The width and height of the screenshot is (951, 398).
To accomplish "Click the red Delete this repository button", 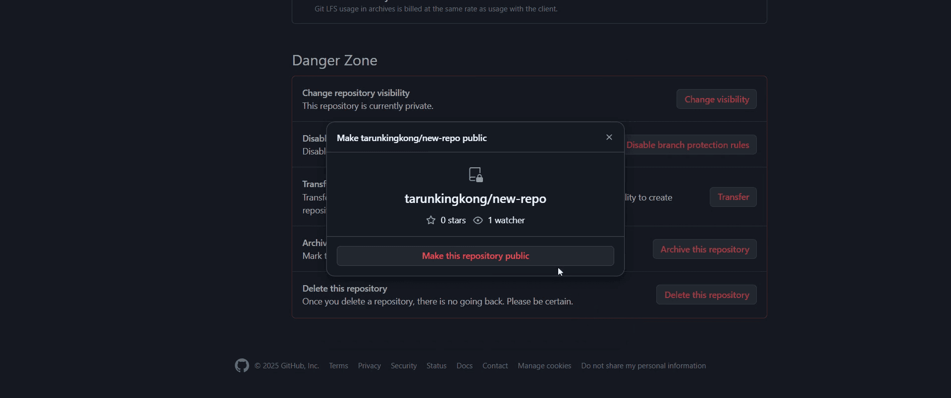I will (x=706, y=295).
